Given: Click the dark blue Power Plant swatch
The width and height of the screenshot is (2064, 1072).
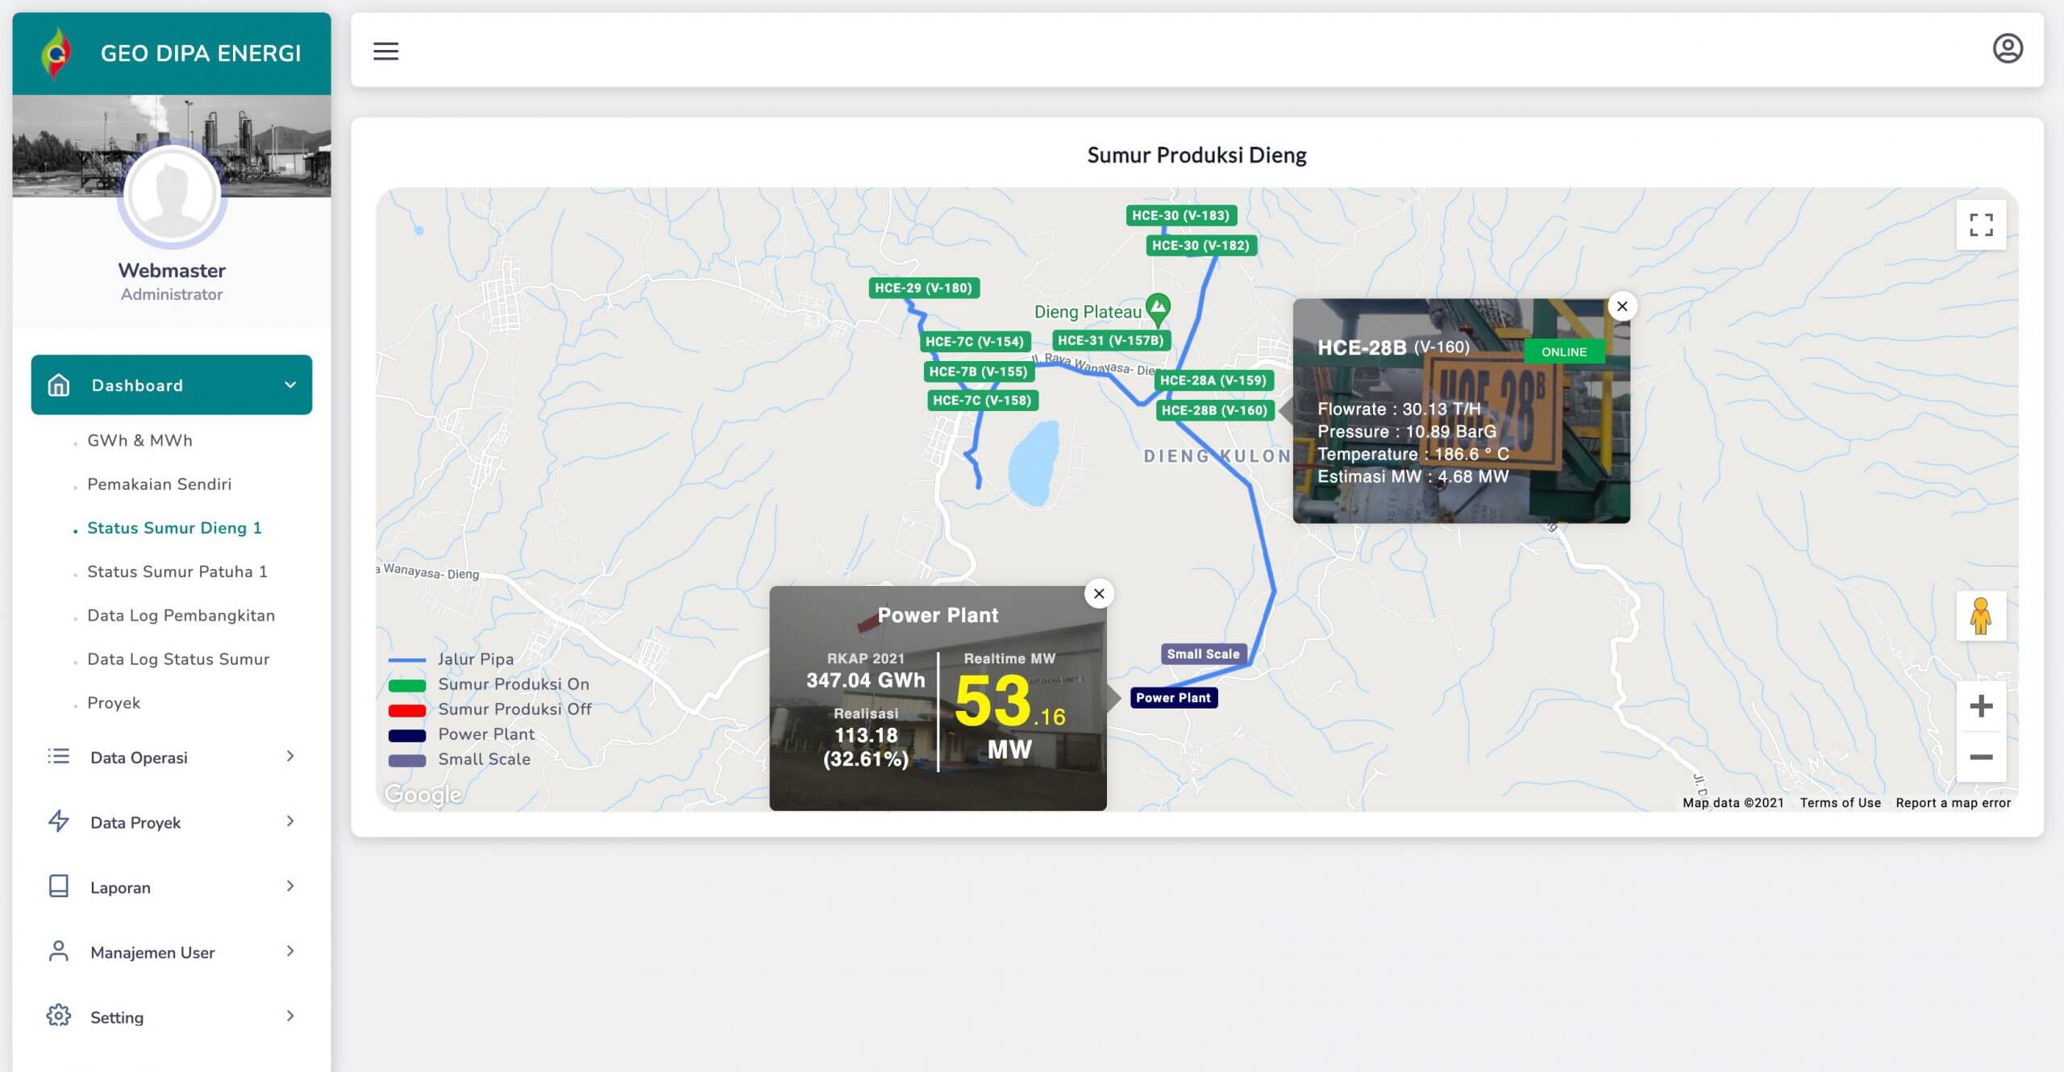Looking at the screenshot, I should [x=407, y=736].
